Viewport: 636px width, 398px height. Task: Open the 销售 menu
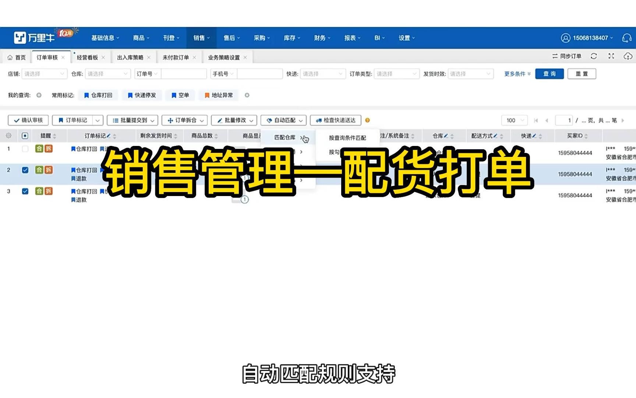tap(201, 38)
